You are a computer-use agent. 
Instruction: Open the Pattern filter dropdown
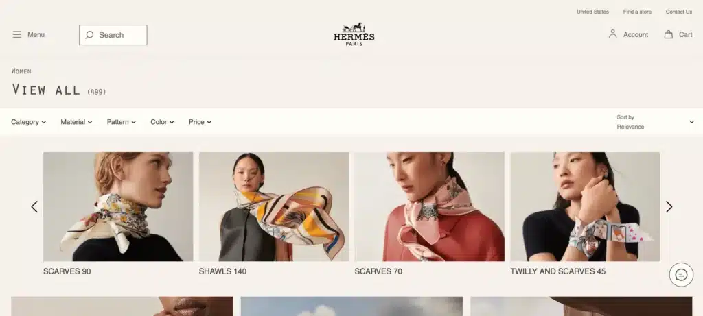click(121, 122)
